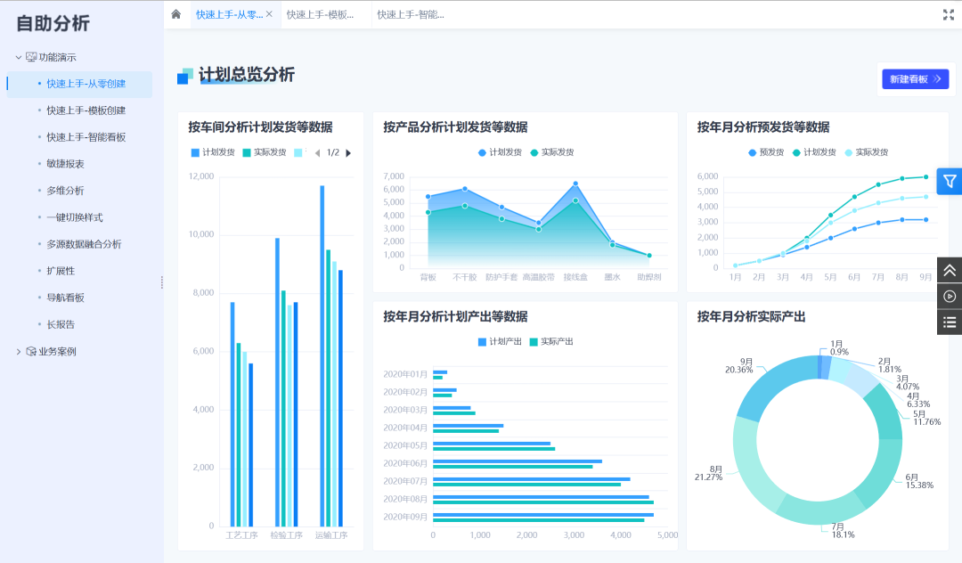Toggle 实际产出 legend in output bar chart

551,341
